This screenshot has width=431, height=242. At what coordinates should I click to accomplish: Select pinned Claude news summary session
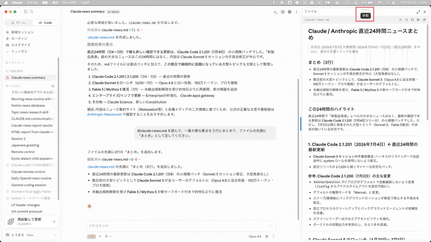click(30, 78)
